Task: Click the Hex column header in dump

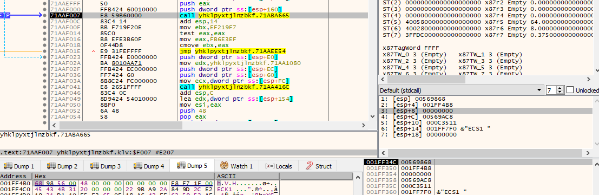Action: pyautogui.click(x=123, y=176)
